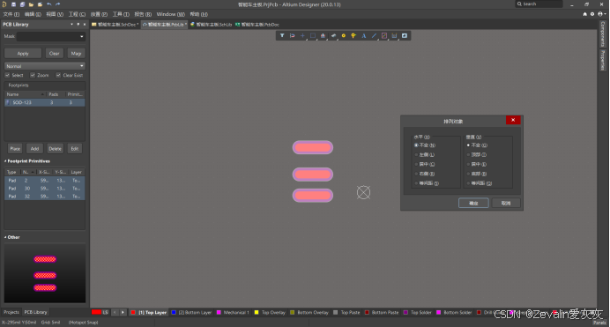The width and height of the screenshot is (610, 327).
Task: Cancel dialog with 取消 button
Action: (x=506, y=203)
